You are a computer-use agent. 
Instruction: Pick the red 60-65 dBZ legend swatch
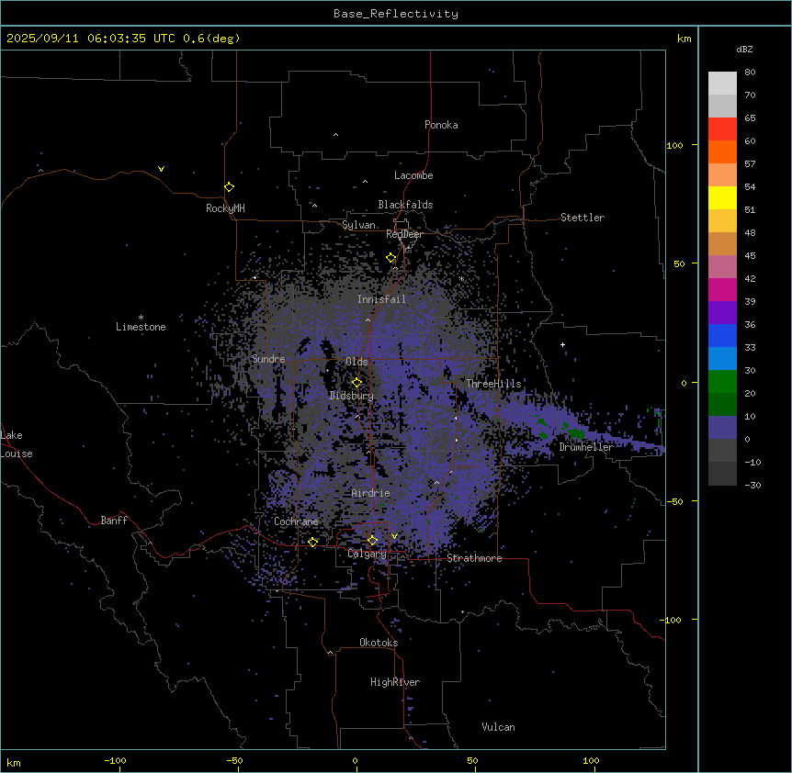[722, 129]
